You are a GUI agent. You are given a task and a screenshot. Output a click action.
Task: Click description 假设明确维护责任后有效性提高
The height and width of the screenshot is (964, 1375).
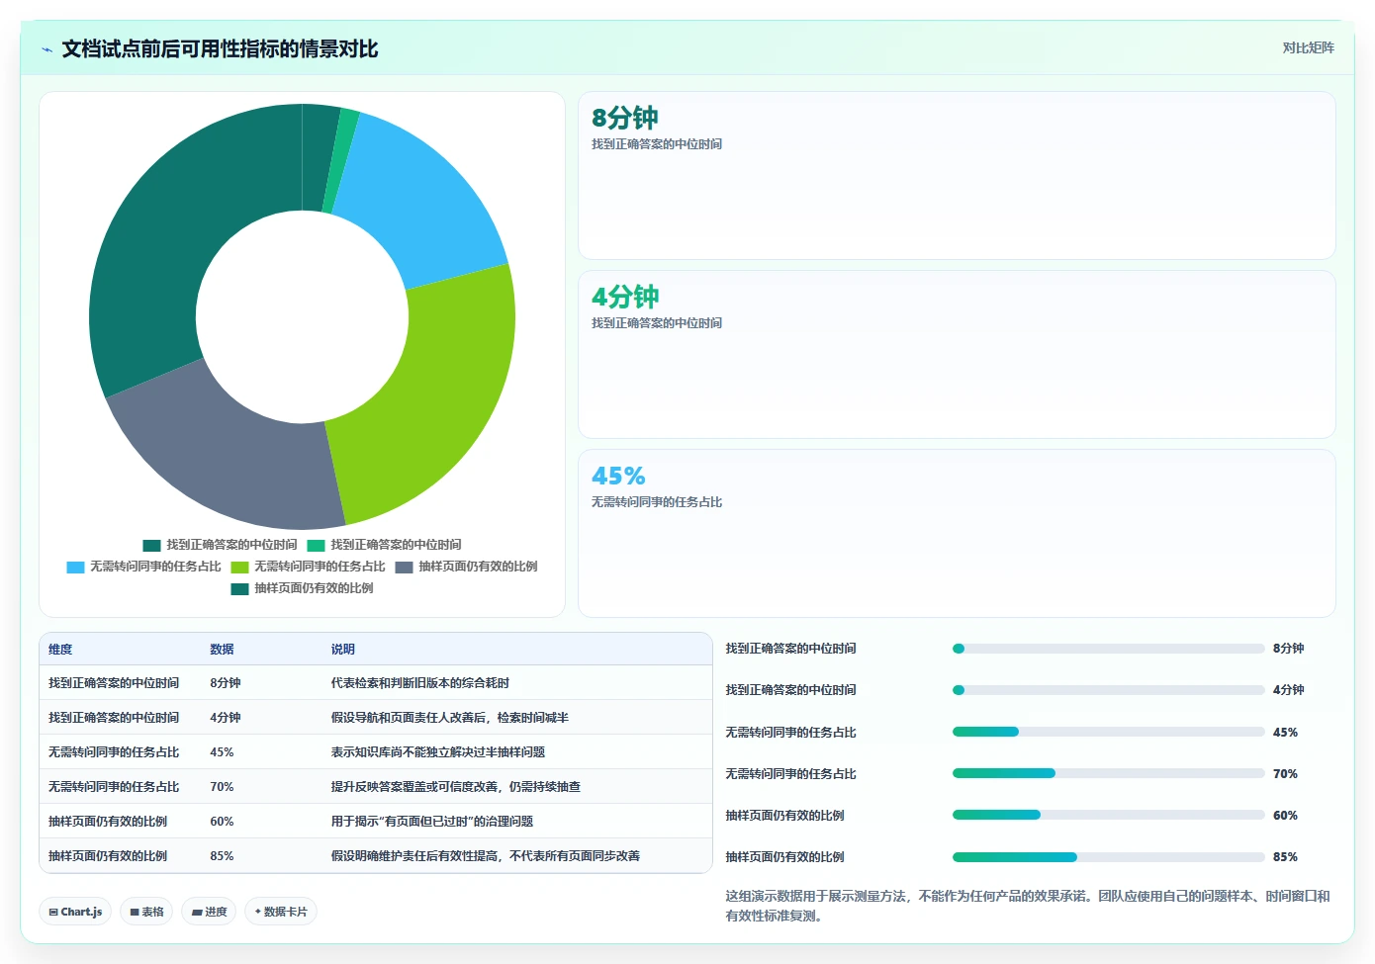486,856
